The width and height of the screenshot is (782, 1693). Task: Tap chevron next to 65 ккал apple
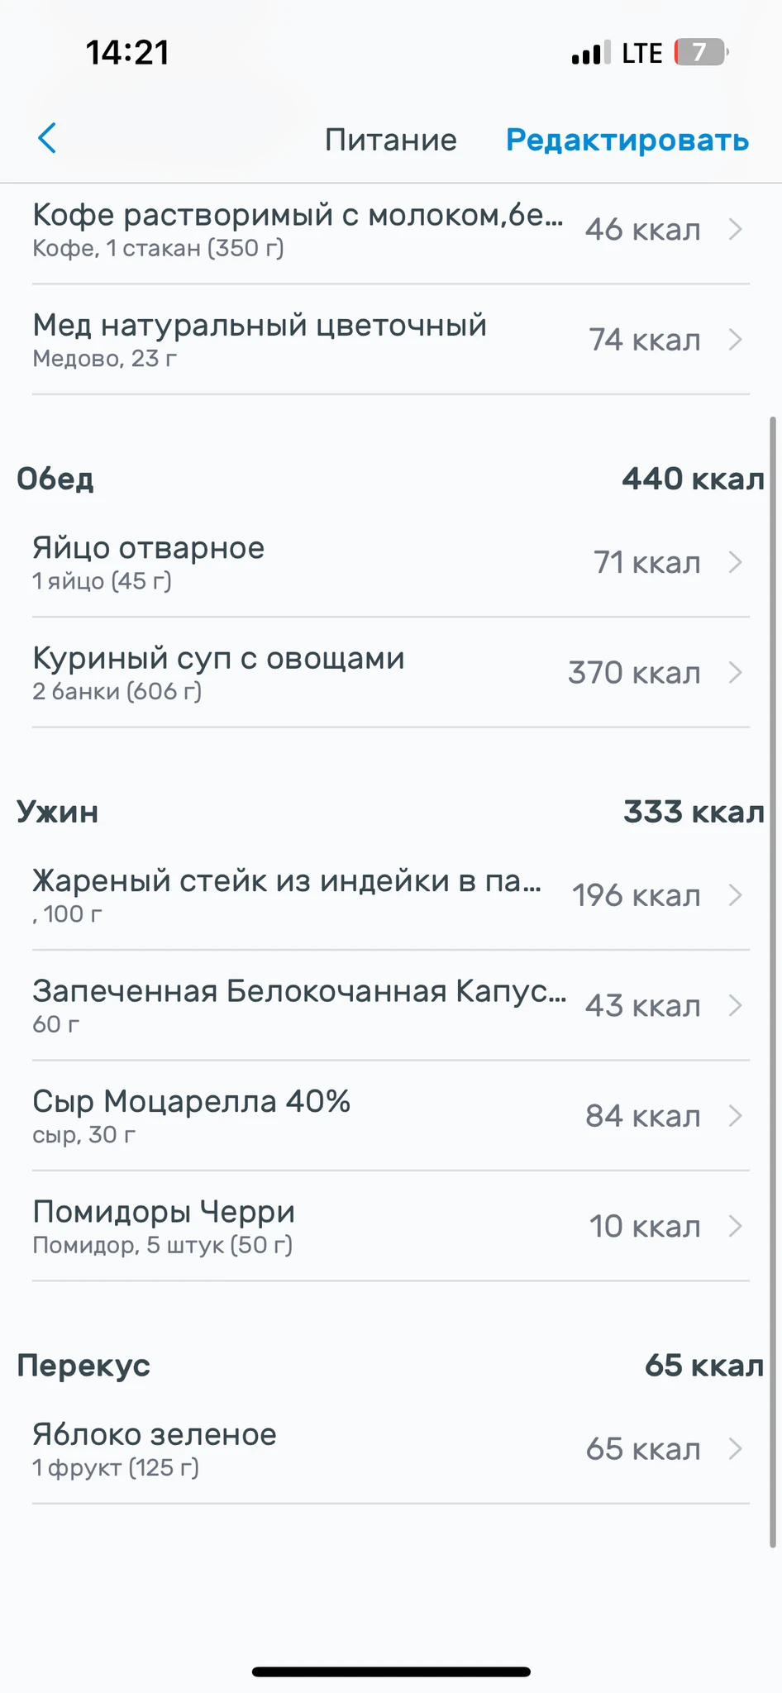coord(735,1448)
